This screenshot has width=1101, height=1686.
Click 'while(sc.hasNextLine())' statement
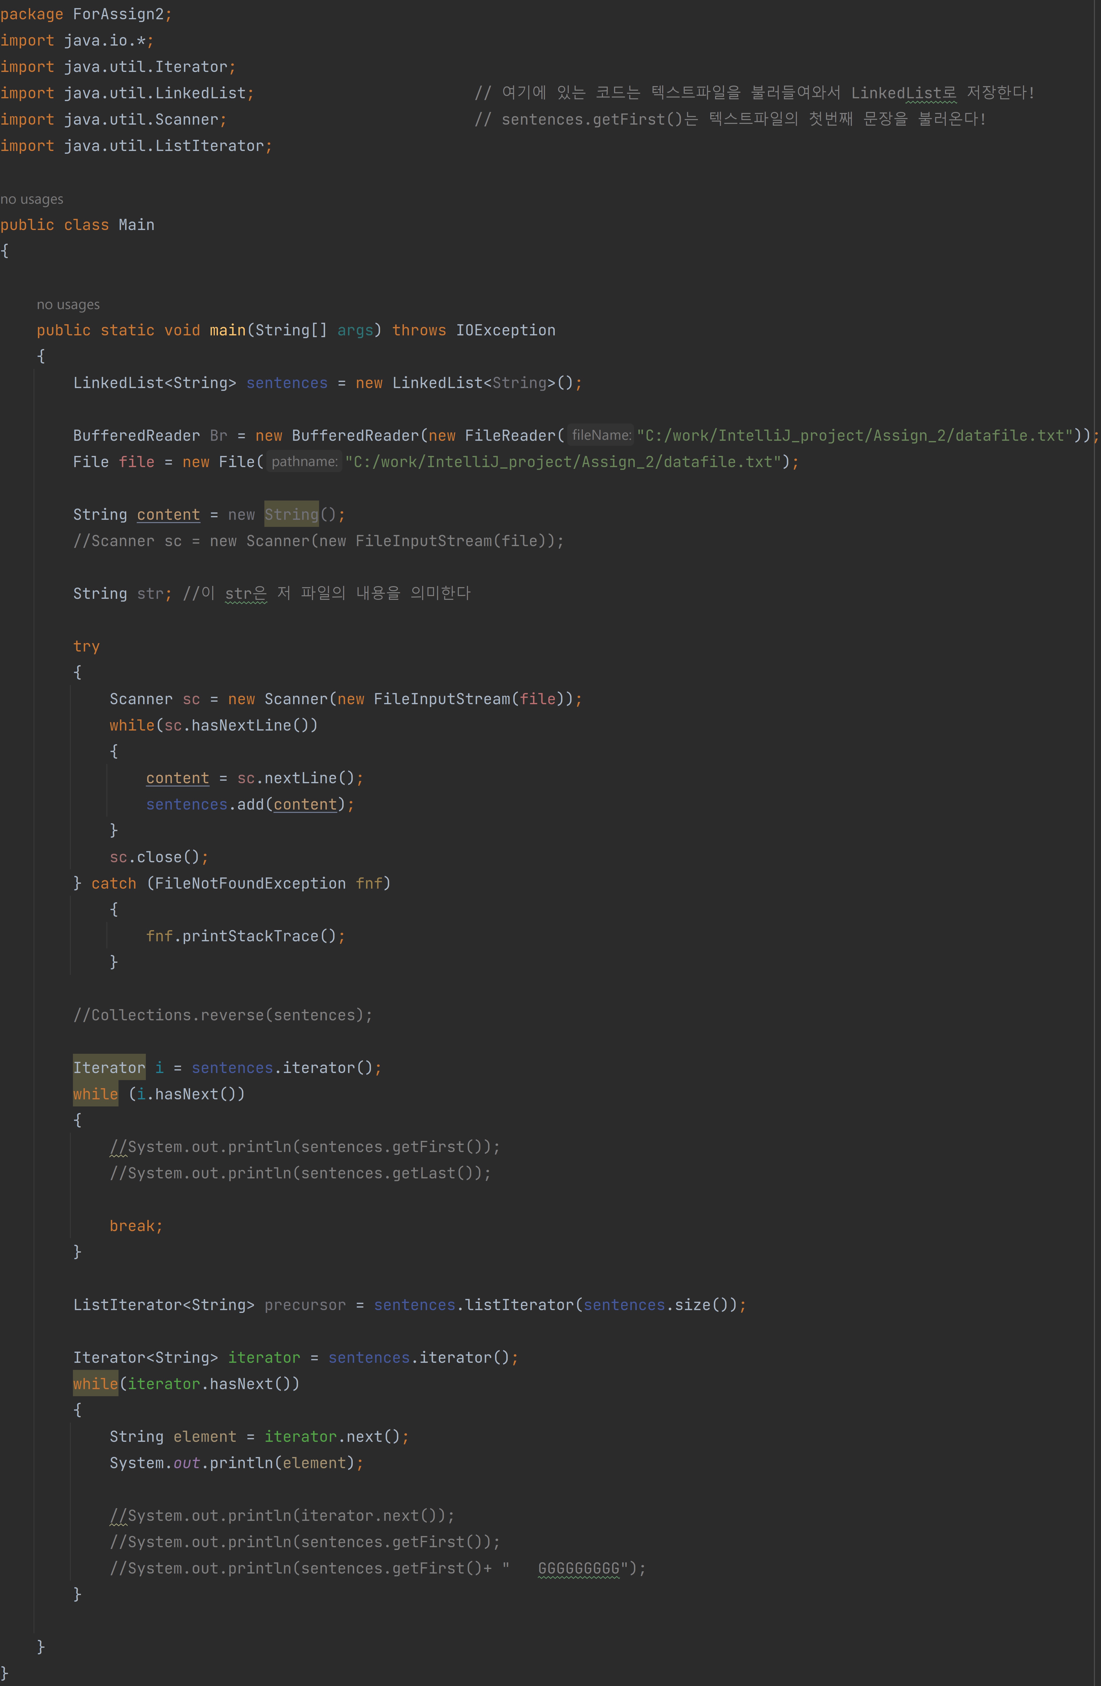pos(214,725)
